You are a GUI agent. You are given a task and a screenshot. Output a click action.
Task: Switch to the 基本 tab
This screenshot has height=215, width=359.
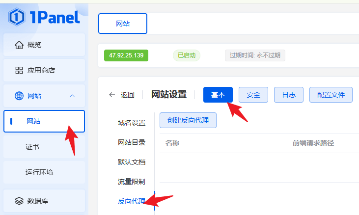218,95
